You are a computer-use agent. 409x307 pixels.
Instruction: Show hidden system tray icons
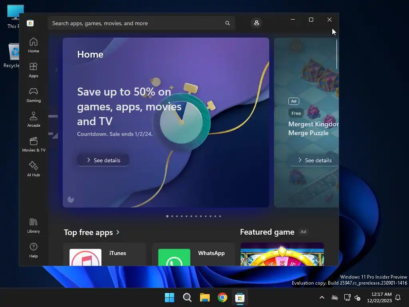point(322,297)
